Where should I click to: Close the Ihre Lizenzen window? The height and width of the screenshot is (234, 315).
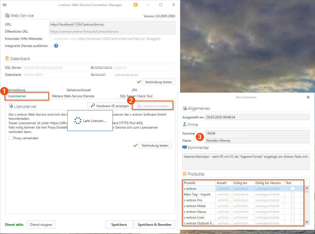308,97
